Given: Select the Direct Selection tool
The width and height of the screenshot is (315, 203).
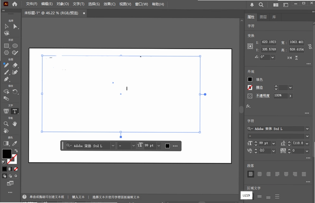Looking at the screenshot, I should point(15,26).
